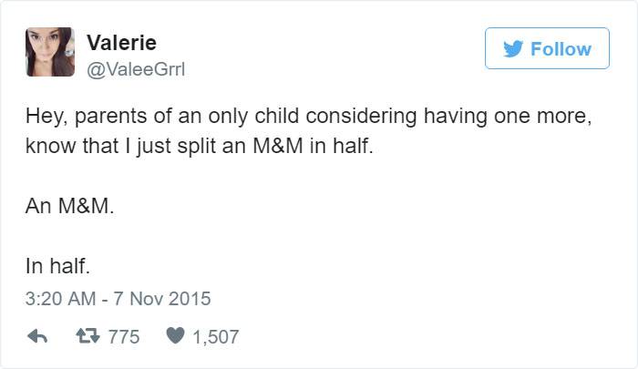Click "one more," at end of first line
638x369 pixels.
tap(542, 117)
